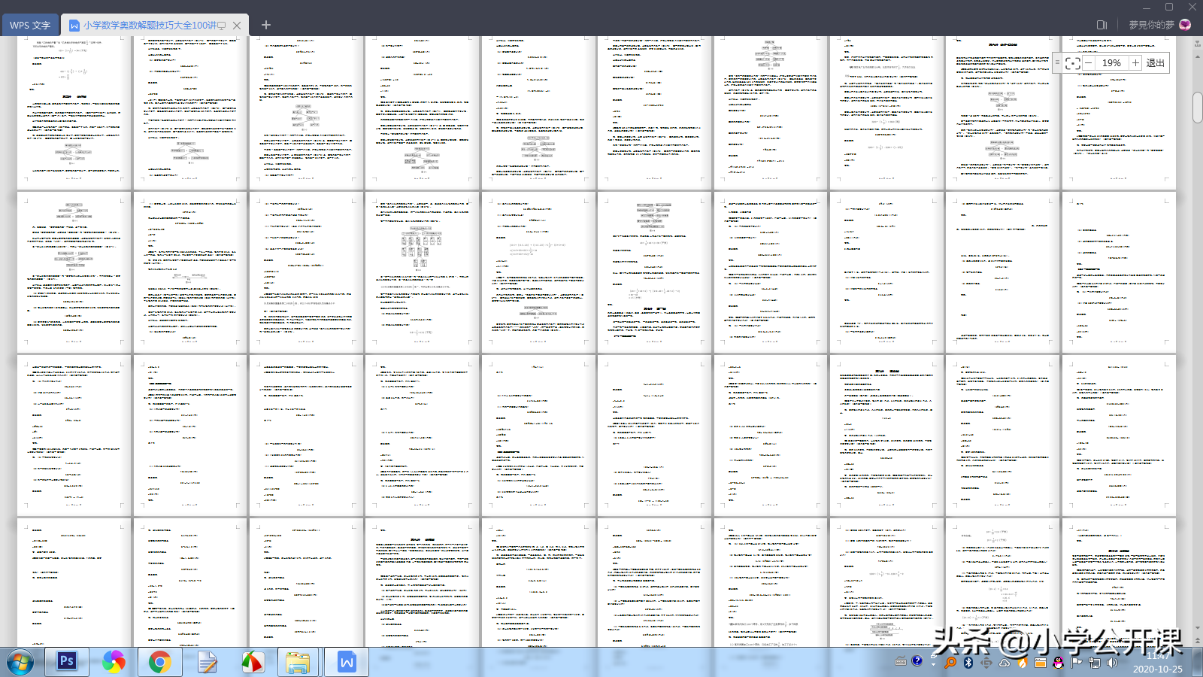
Task: Click the cloud sync tray icon
Action: click(x=1005, y=663)
